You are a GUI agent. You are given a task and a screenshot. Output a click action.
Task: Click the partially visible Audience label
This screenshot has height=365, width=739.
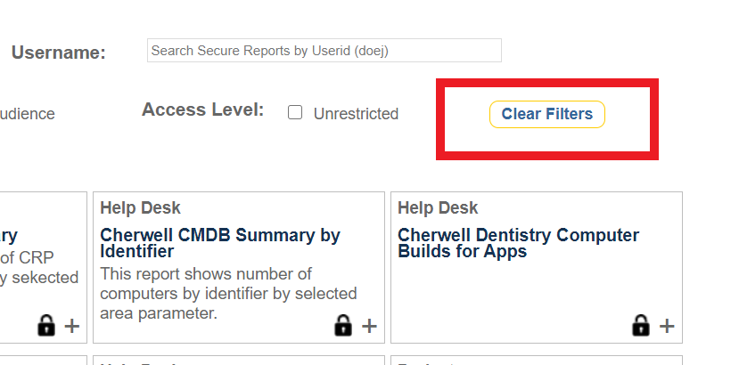point(27,114)
